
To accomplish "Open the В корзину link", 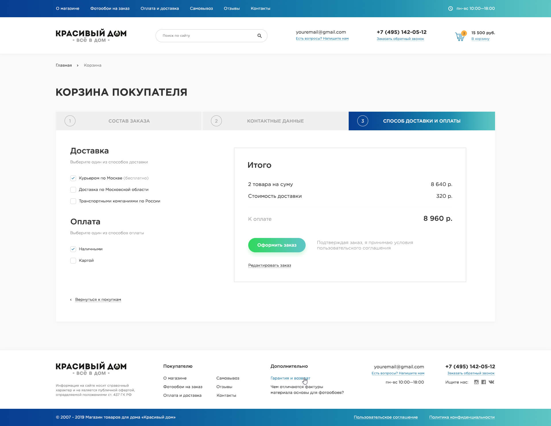I will 480,39.
